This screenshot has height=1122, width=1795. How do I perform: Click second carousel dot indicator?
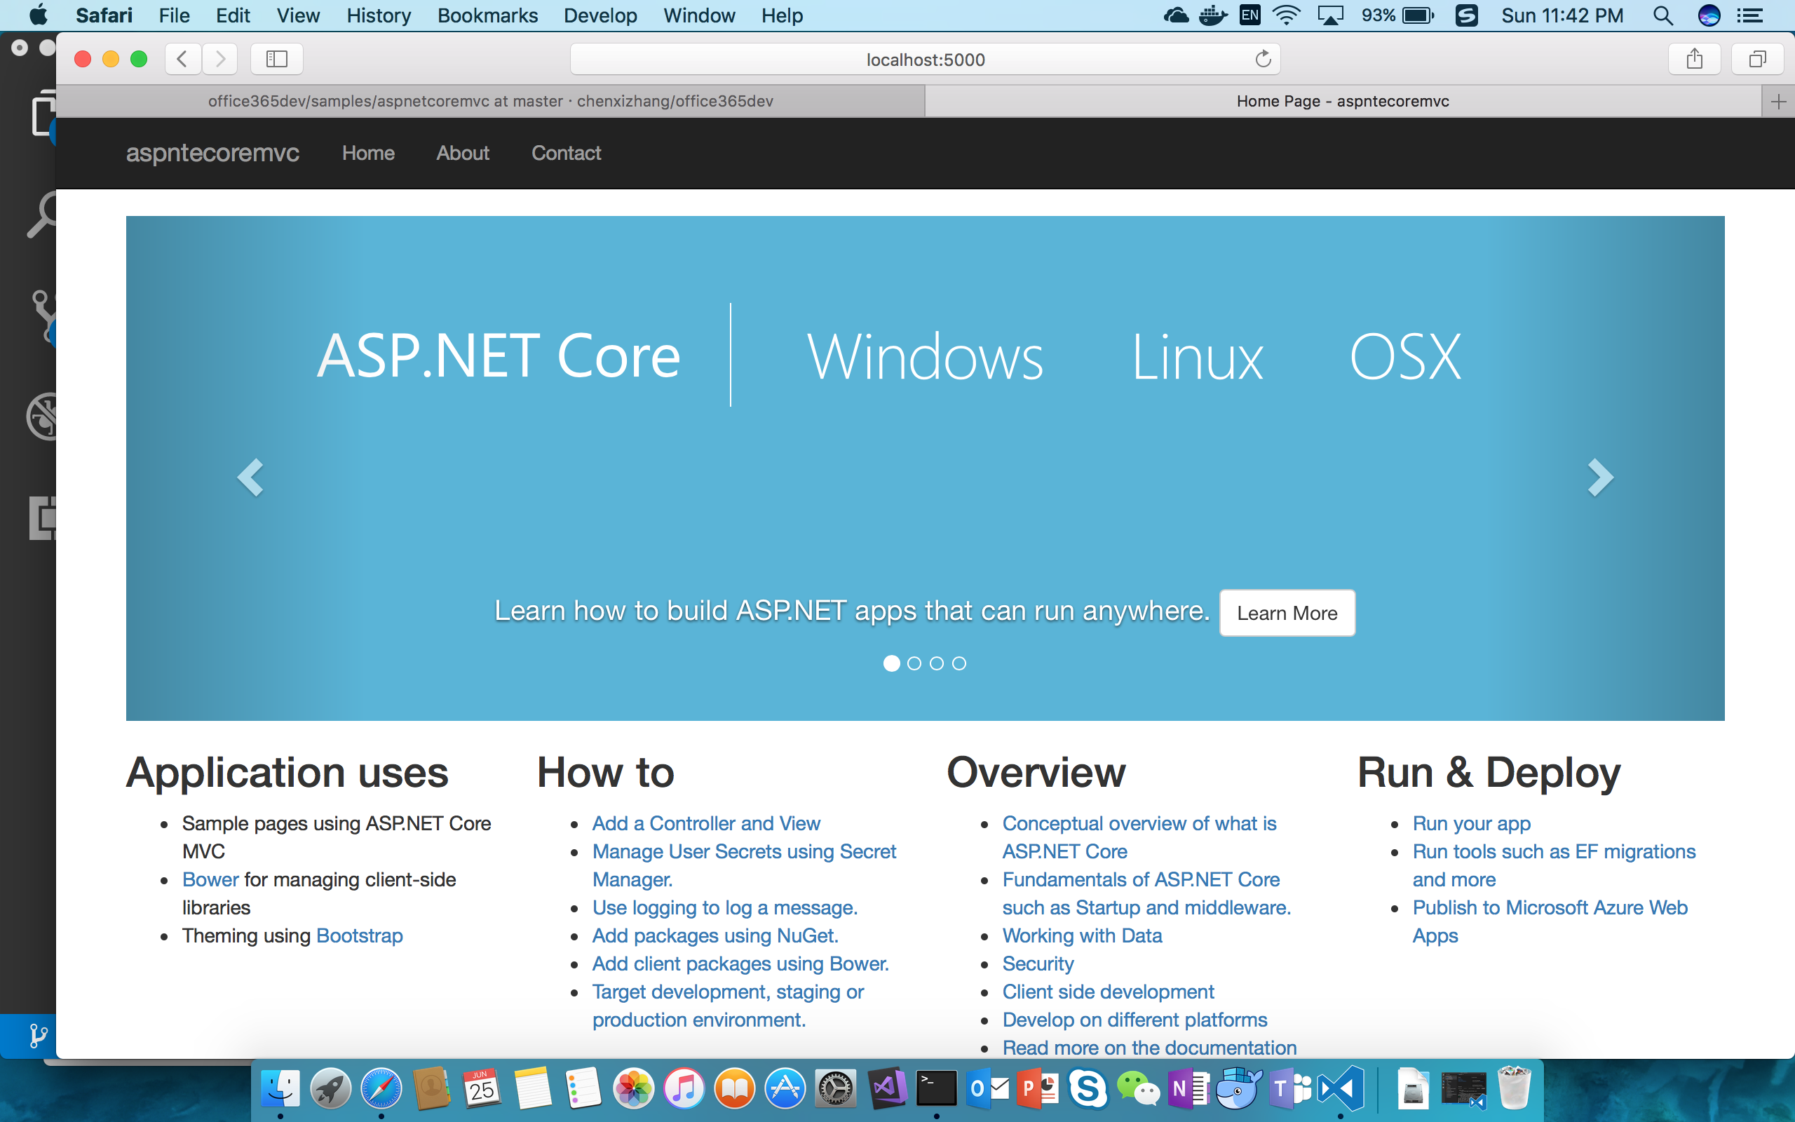coord(914,663)
